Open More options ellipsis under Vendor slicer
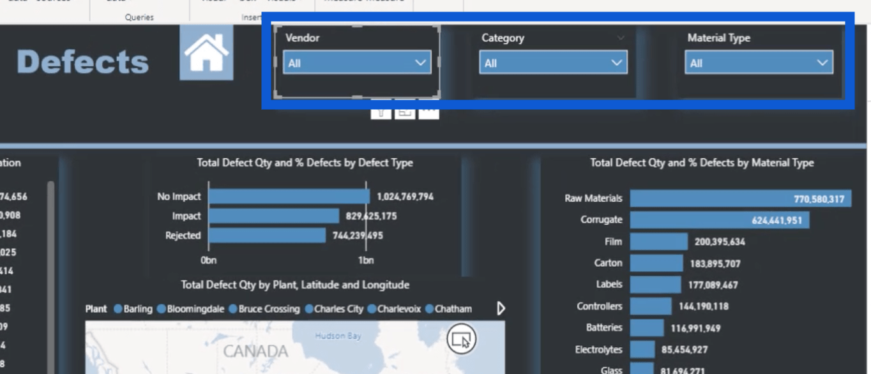This screenshot has height=374, width=871. (x=428, y=112)
